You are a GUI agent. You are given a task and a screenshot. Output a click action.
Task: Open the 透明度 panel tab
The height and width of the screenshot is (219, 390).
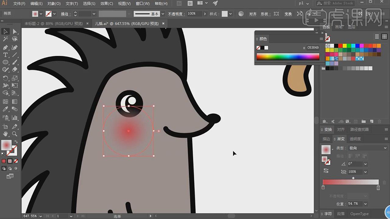pyautogui.click(x=355, y=139)
